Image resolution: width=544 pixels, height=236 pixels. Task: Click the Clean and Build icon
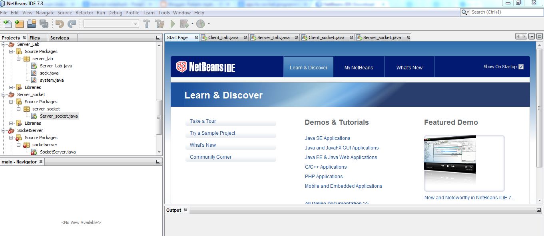pyautogui.click(x=159, y=24)
